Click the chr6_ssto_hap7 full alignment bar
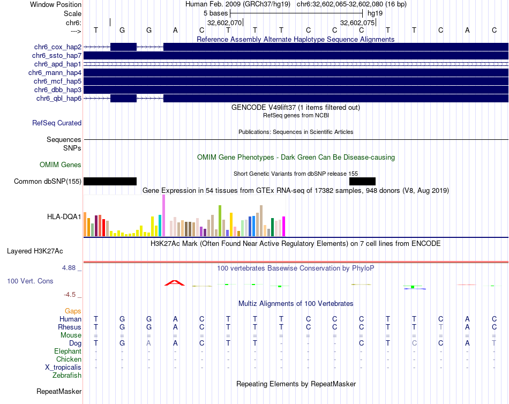Image resolution: width=509 pixels, height=404 pixels. point(296,56)
